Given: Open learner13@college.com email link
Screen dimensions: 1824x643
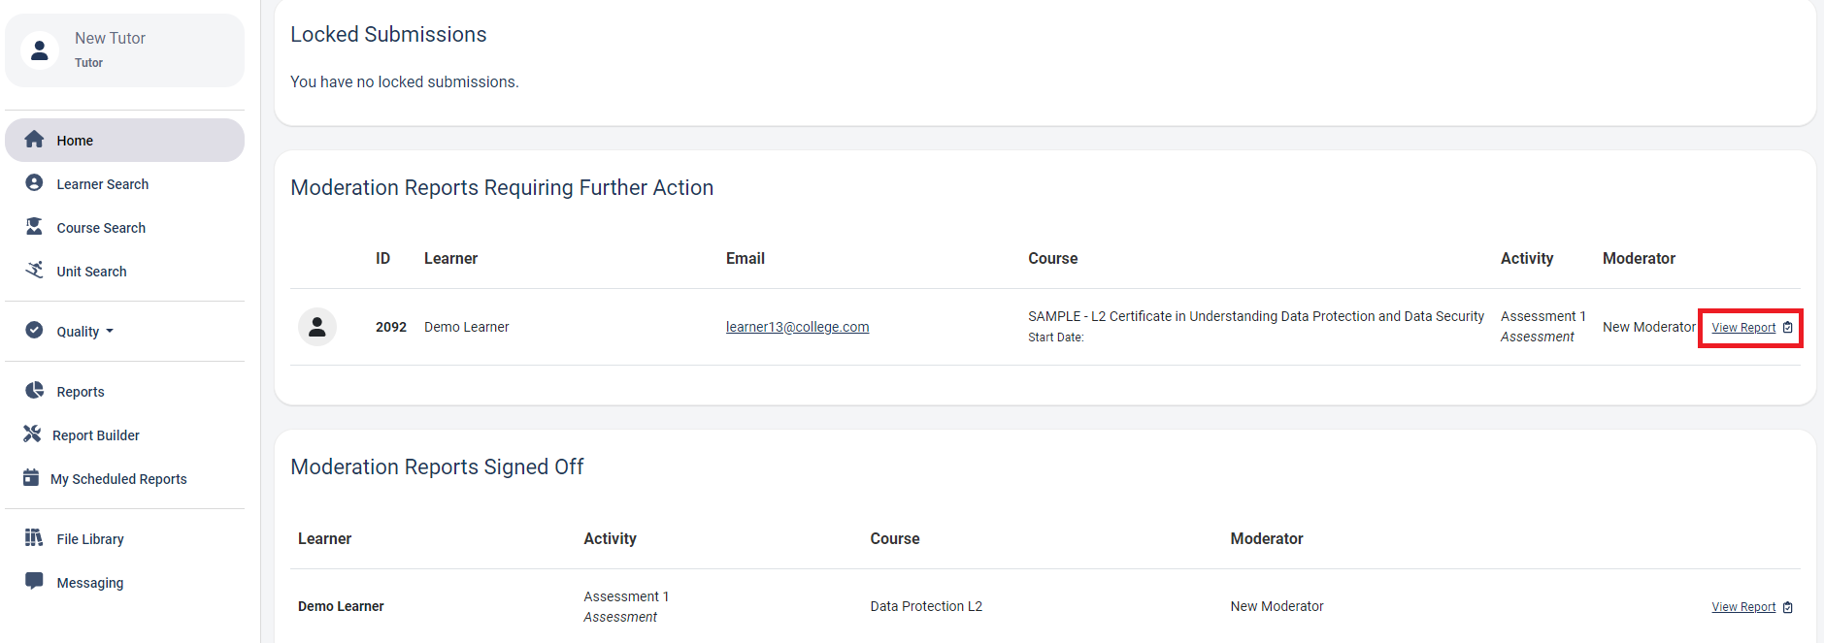Looking at the screenshot, I should coord(797,327).
